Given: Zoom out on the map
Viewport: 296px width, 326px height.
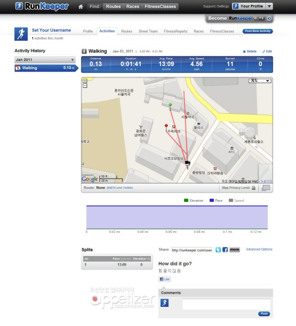Looking at the screenshot, I should (85, 86).
